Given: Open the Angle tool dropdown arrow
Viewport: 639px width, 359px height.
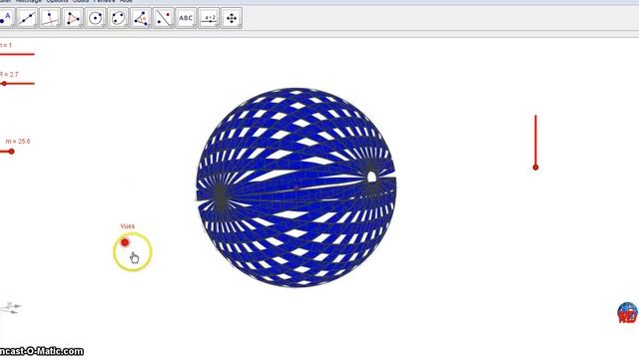Looking at the screenshot, I should pos(149,25).
